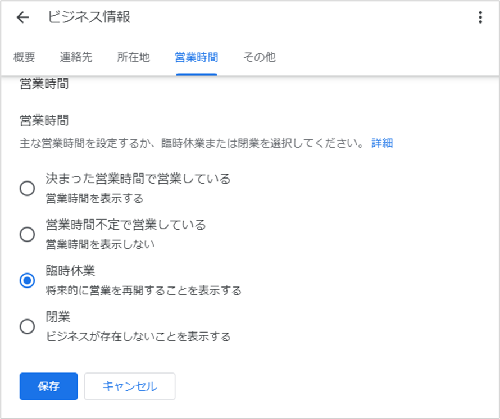Click the blue 保存 button

[48, 386]
